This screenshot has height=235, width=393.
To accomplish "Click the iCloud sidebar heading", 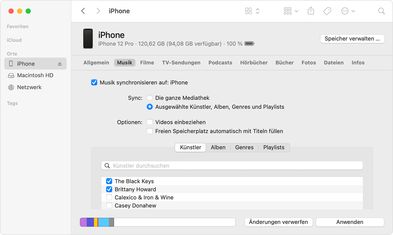I will point(14,40).
